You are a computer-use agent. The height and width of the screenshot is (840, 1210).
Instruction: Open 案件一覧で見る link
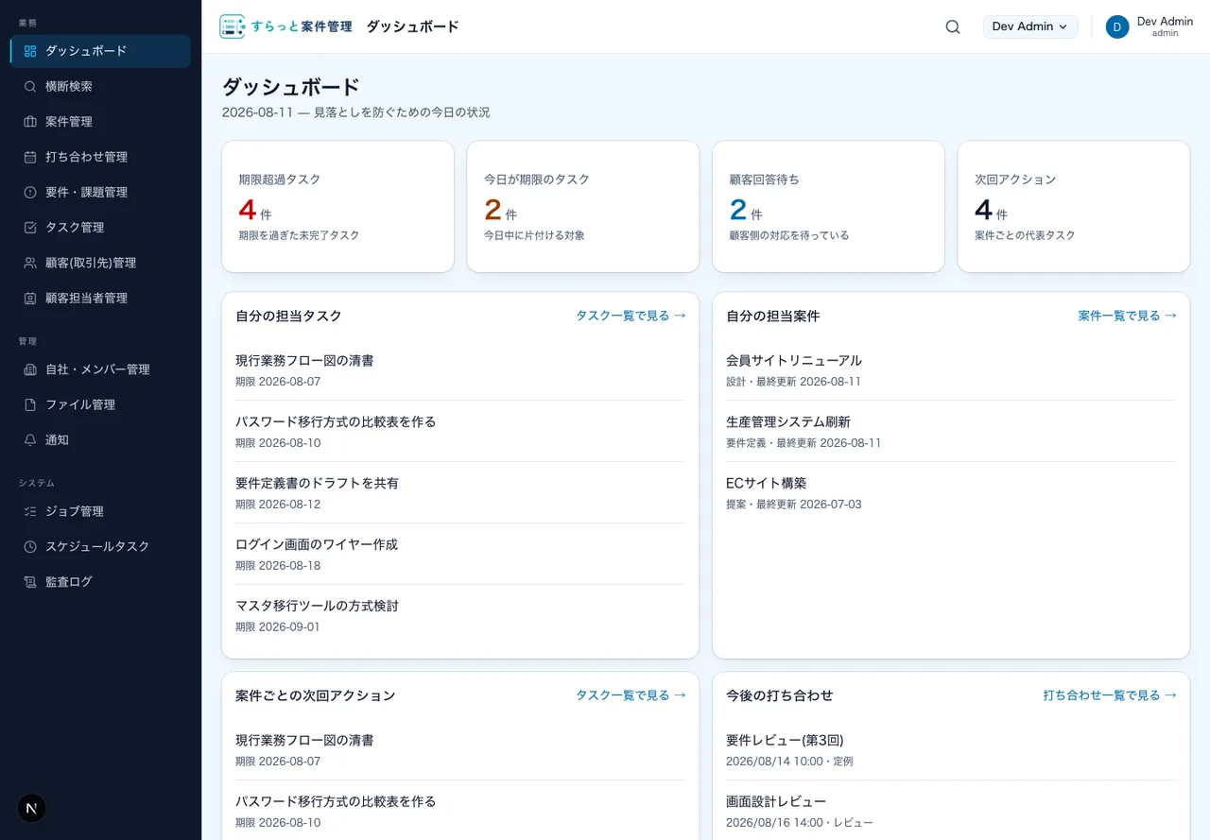coord(1127,316)
